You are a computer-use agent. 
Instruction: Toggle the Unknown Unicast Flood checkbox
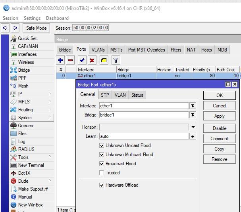pyautogui.click(x=102, y=145)
